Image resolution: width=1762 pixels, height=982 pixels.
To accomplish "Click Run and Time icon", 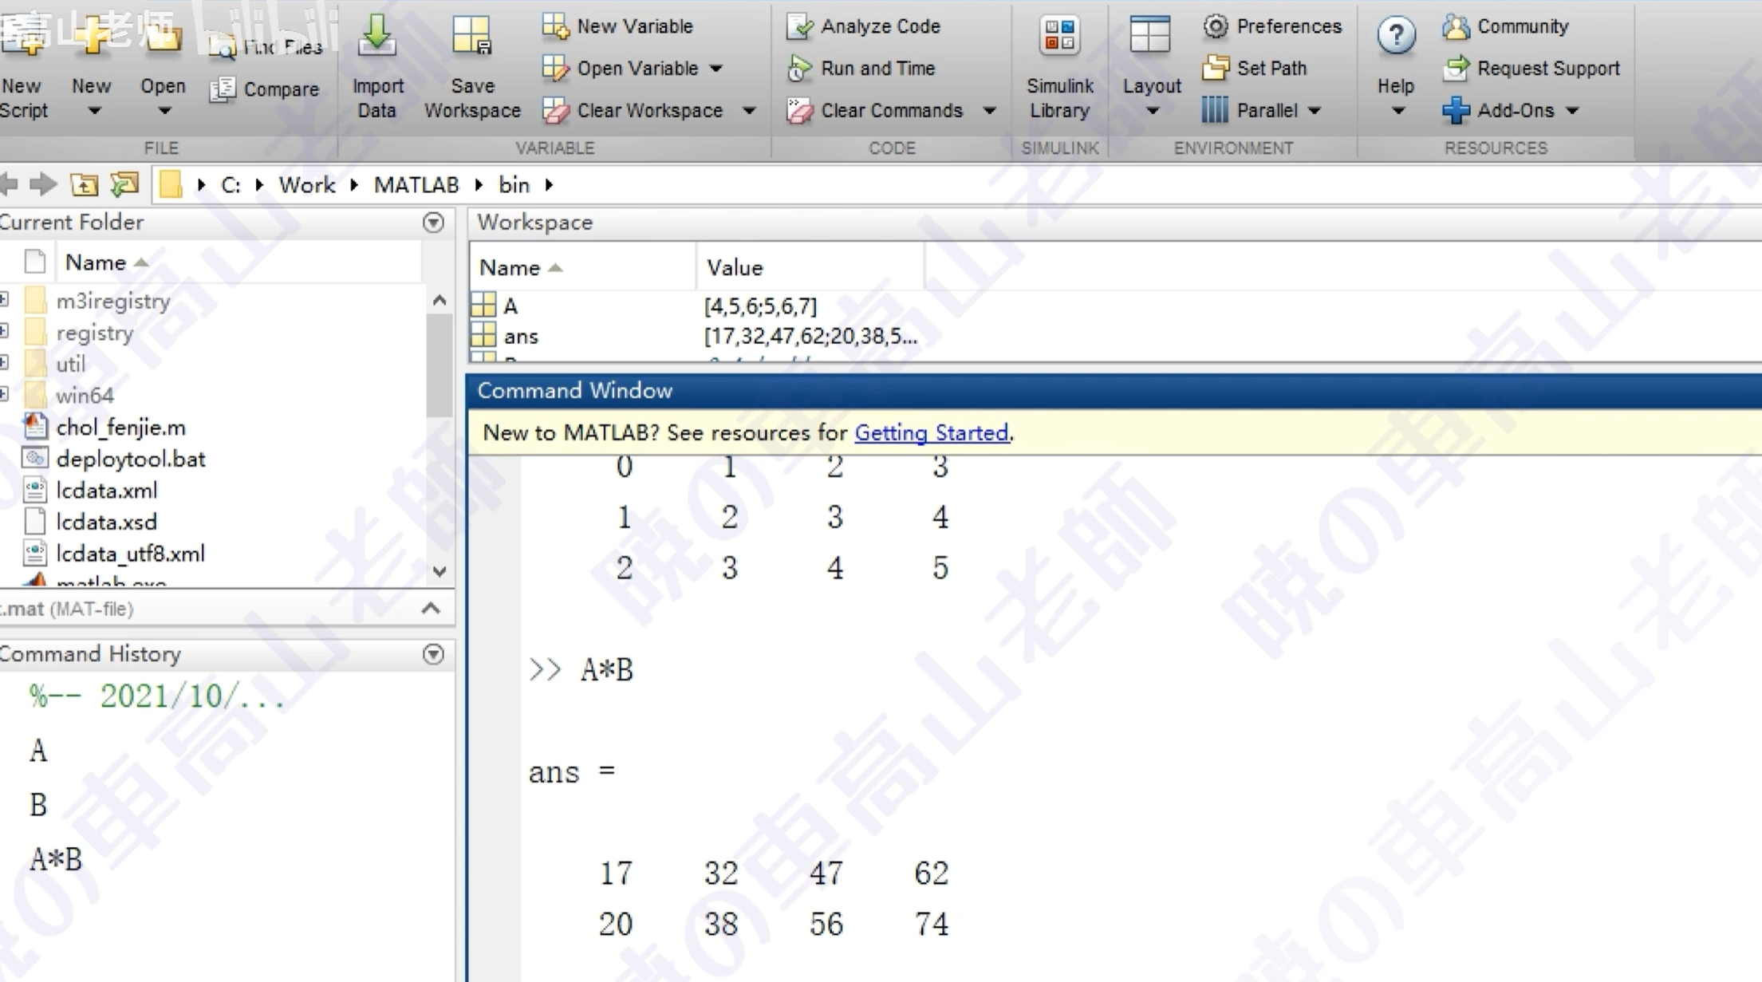I will [x=799, y=69].
